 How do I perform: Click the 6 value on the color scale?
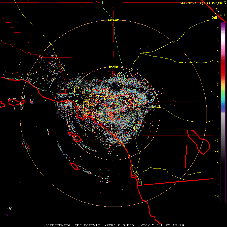click(218, 40)
